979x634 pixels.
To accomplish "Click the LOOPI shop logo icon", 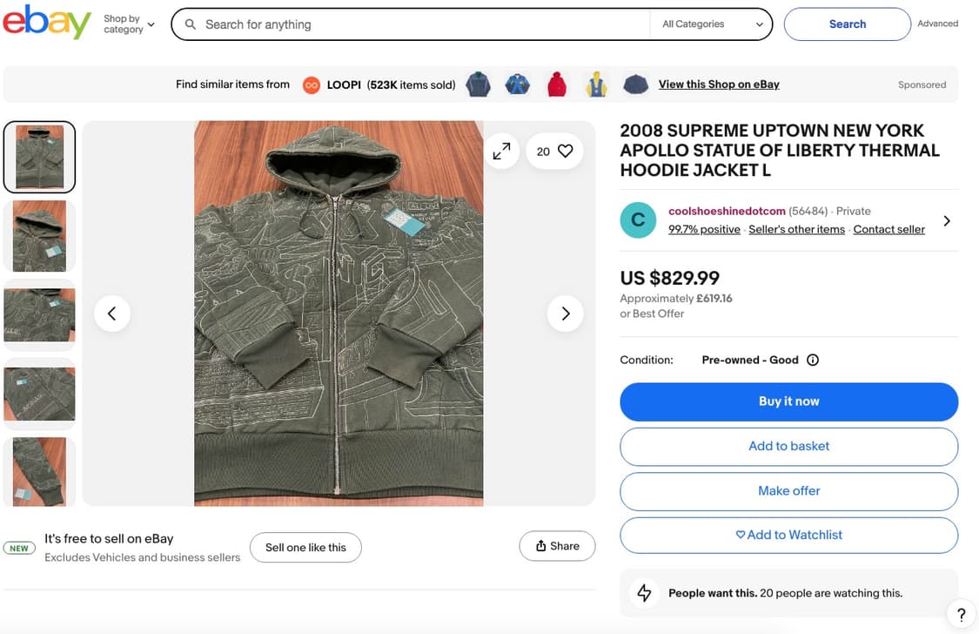I will click(x=311, y=85).
